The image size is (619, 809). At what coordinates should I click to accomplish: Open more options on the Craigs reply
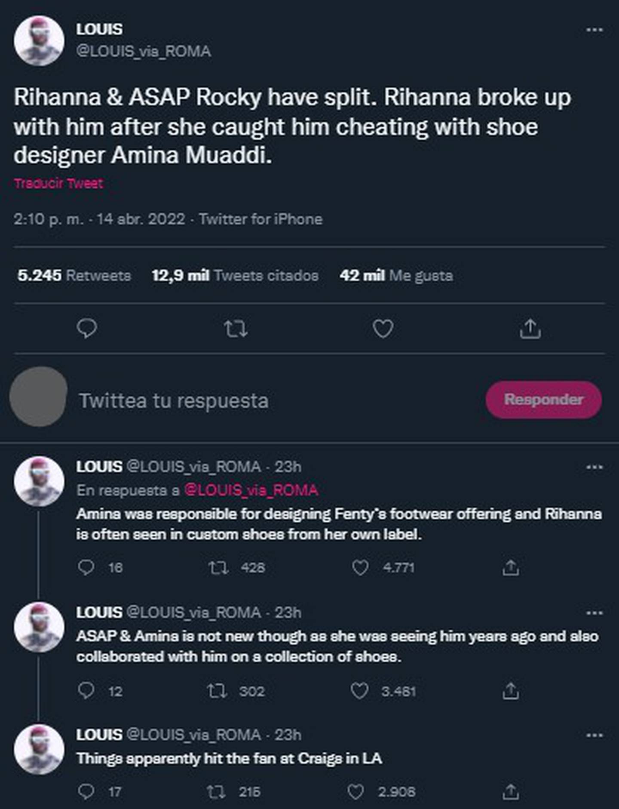594,735
